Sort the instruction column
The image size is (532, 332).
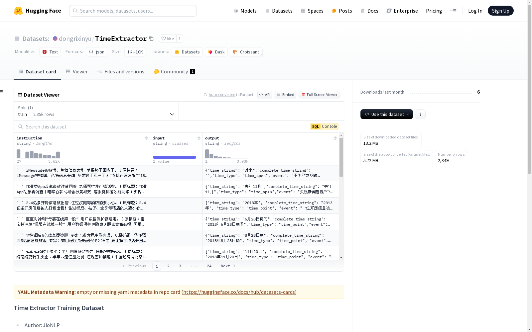[146, 138]
